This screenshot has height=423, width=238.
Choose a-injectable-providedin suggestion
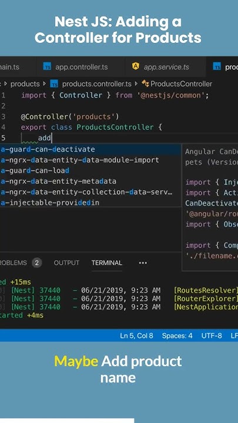[90, 202]
